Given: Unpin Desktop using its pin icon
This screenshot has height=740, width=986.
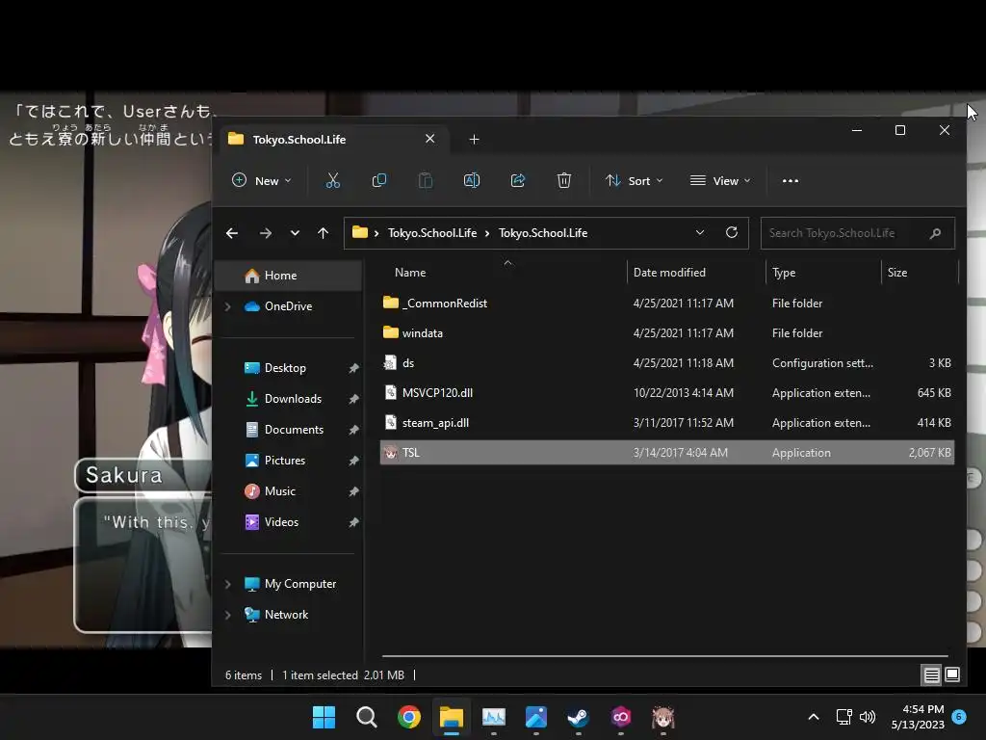Looking at the screenshot, I should tap(353, 368).
